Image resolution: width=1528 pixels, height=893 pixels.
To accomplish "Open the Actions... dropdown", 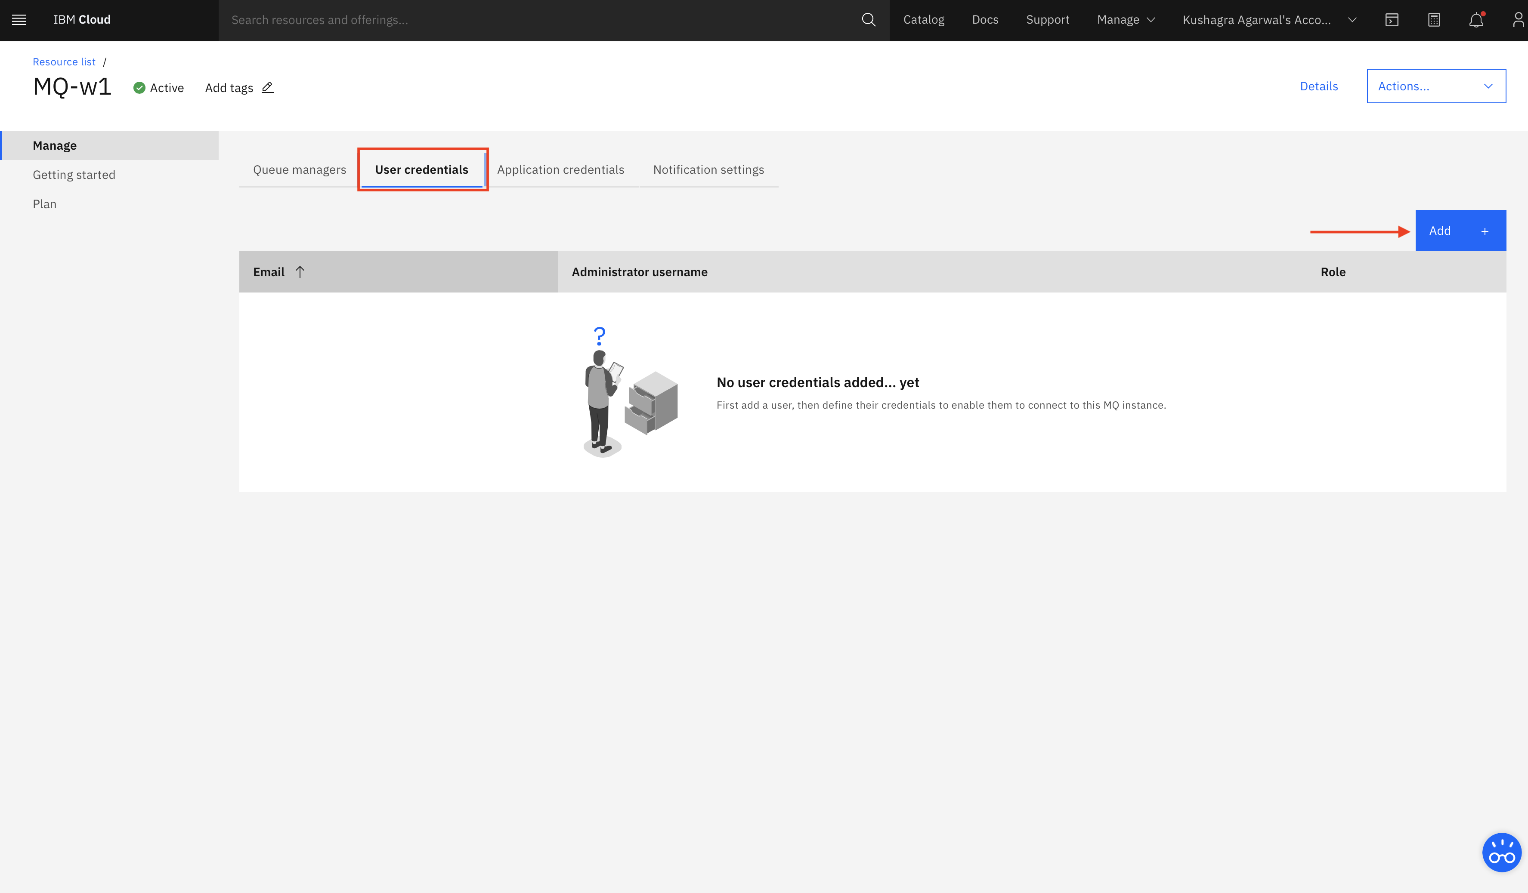I will tap(1436, 86).
